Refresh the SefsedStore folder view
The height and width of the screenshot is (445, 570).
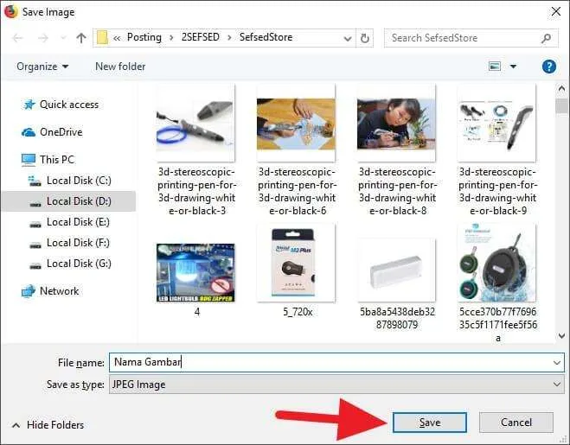coord(365,38)
